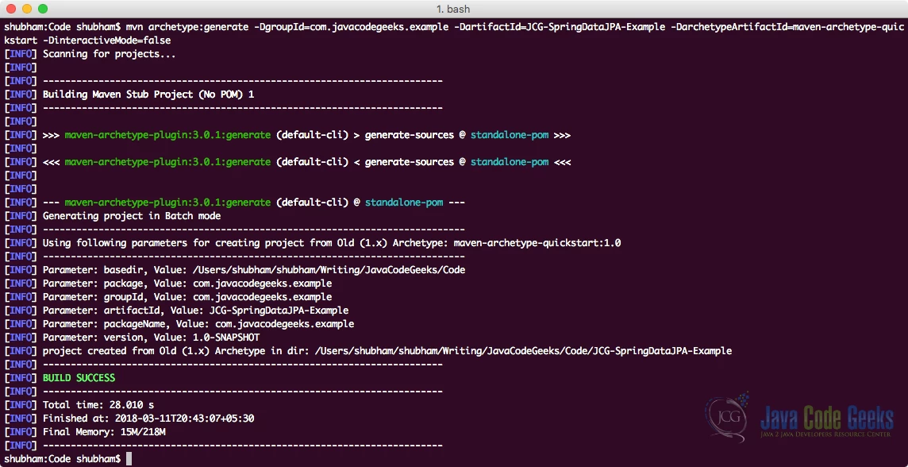Minimize the terminal with the yellow button
The width and height of the screenshot is (908, 467).
click(x=26, y=9)
